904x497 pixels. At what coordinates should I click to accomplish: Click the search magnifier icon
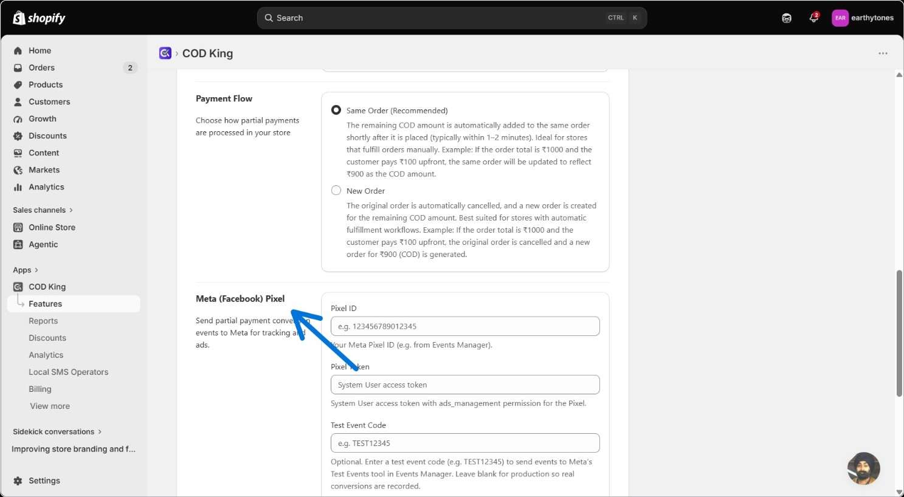(x=269, y=18)
